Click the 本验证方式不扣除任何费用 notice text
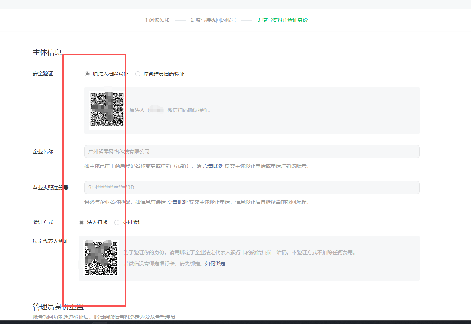The width and height of the screenshot is (471, 324). tap(324, 252)
